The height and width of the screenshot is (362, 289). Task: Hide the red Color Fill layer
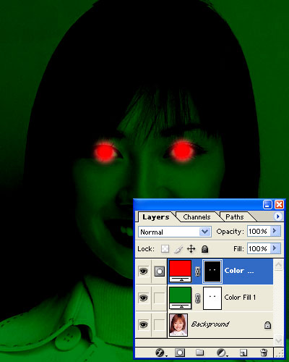pos(143,271)
